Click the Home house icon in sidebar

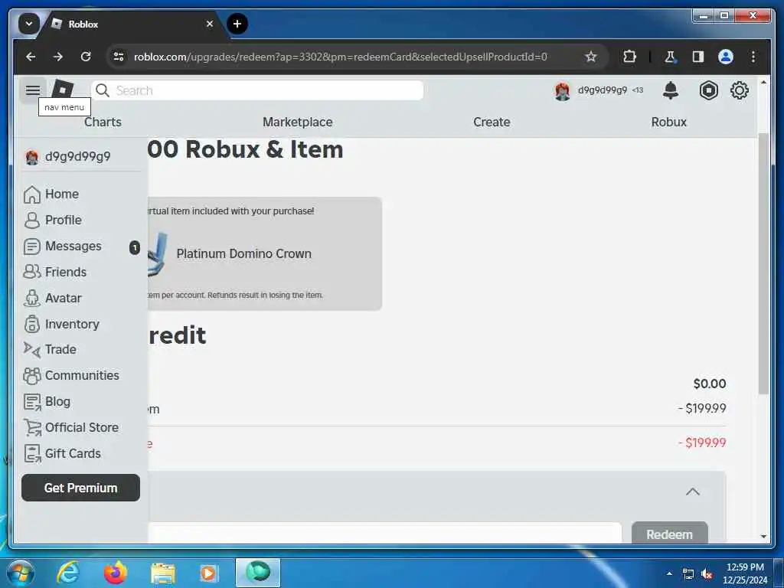tap(32, 194)
